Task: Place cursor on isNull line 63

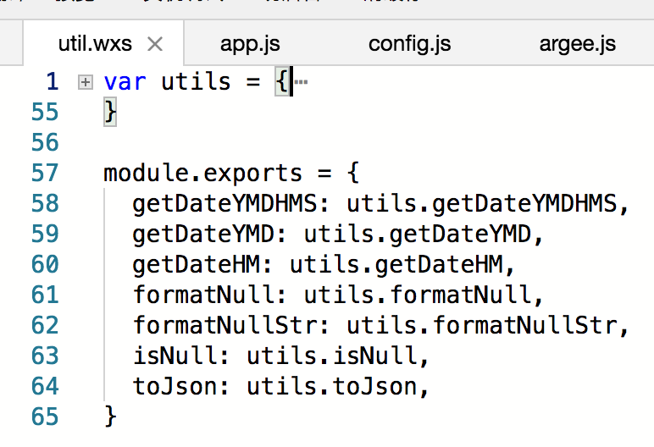Action: (280, 356)
